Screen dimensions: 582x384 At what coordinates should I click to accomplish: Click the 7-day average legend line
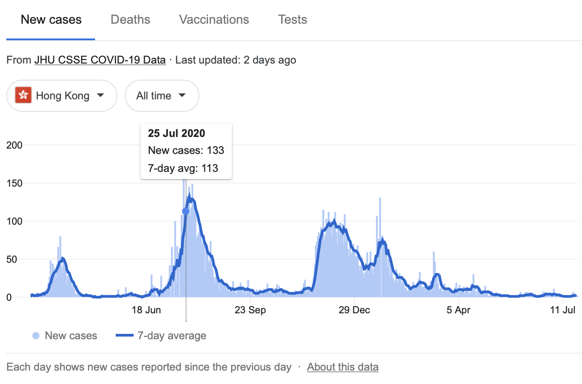(x=125, y=336)
